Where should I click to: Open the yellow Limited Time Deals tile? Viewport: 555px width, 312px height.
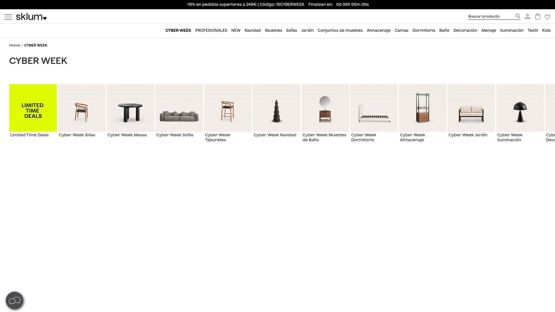pyautogui.click(x=33, y=108)
